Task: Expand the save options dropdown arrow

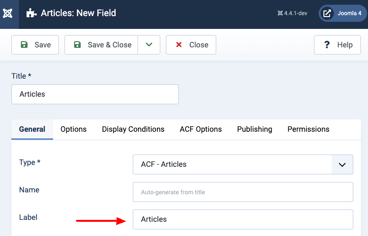Action: click(x=149, y=45)
